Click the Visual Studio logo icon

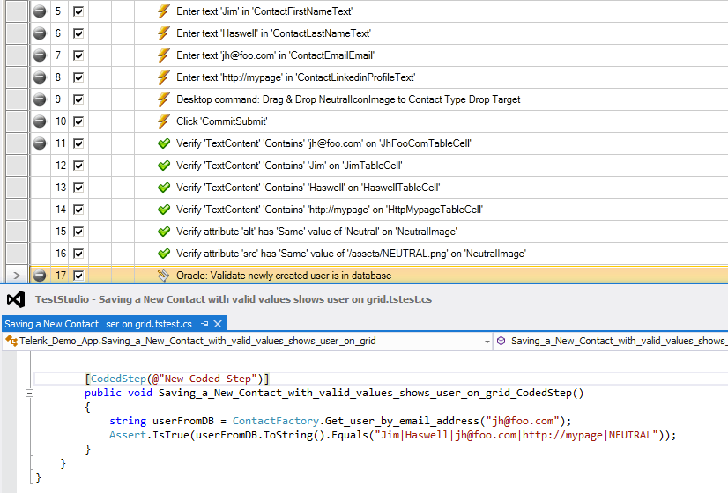pyautogui.click(x=15, y=299)
